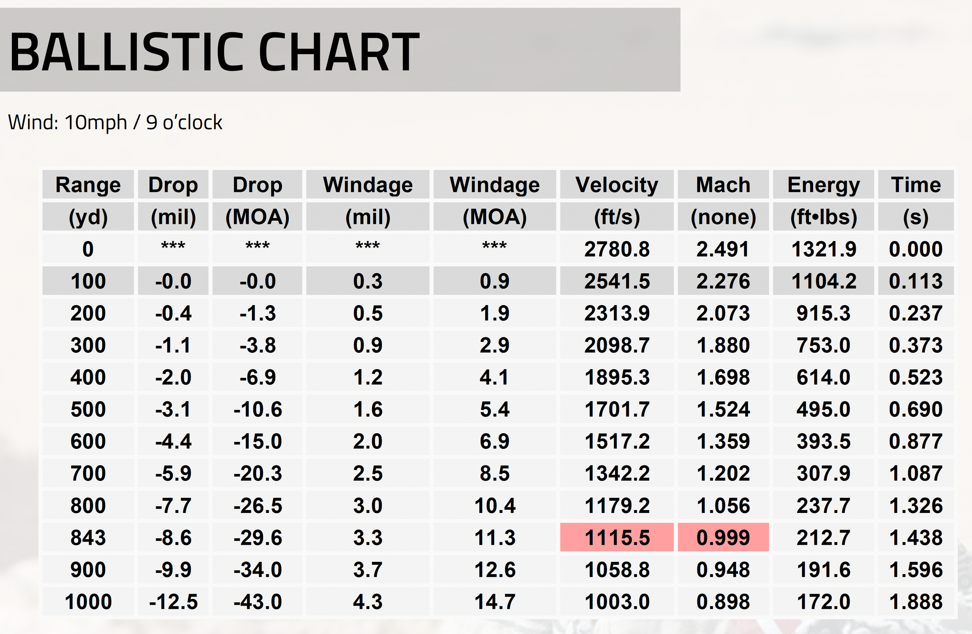Click the Mach column header
Screen dimensions: 972x634
point(723,185)
